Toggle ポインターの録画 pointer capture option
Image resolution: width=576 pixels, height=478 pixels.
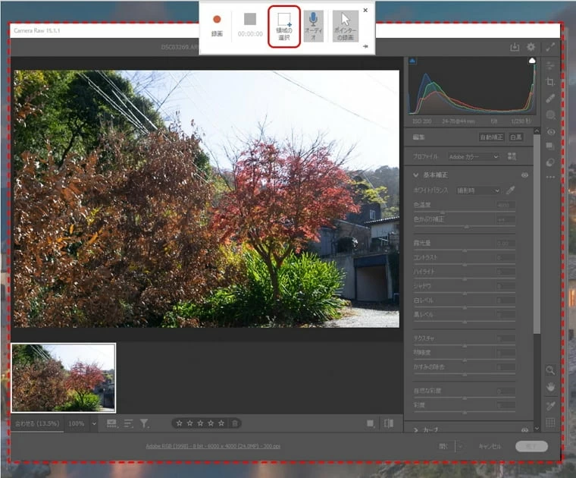[346, 27]
